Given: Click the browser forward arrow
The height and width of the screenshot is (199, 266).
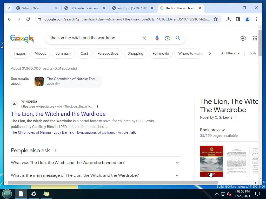Looking at the screenshot, I should click(19, 19).
